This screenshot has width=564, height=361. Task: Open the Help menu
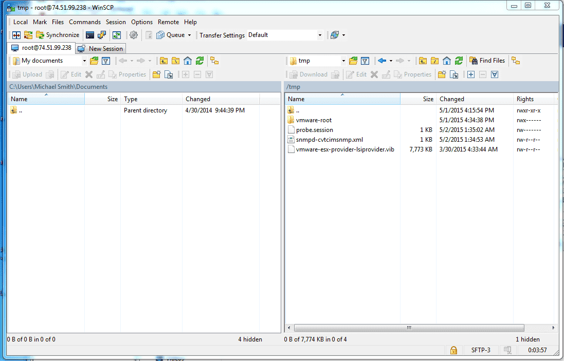click(x=190, y=22)
